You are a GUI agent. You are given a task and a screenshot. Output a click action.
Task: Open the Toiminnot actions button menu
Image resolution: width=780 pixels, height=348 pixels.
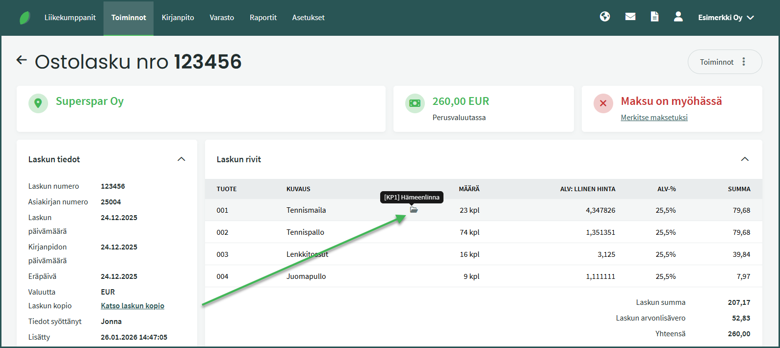pos(725,62)
